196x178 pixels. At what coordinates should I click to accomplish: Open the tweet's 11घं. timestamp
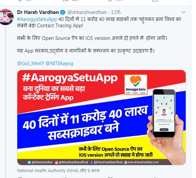click(x=116, y=12)
